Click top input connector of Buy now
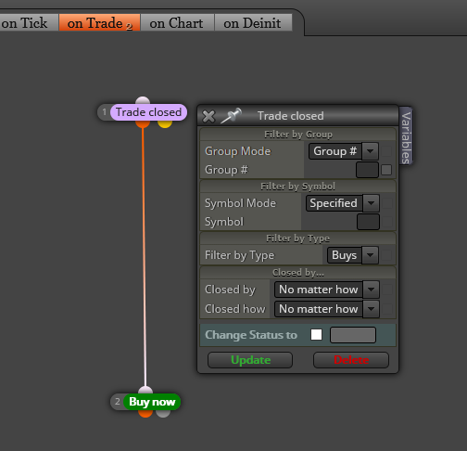Viewport: 467px width, 451px height. (145, 390)
